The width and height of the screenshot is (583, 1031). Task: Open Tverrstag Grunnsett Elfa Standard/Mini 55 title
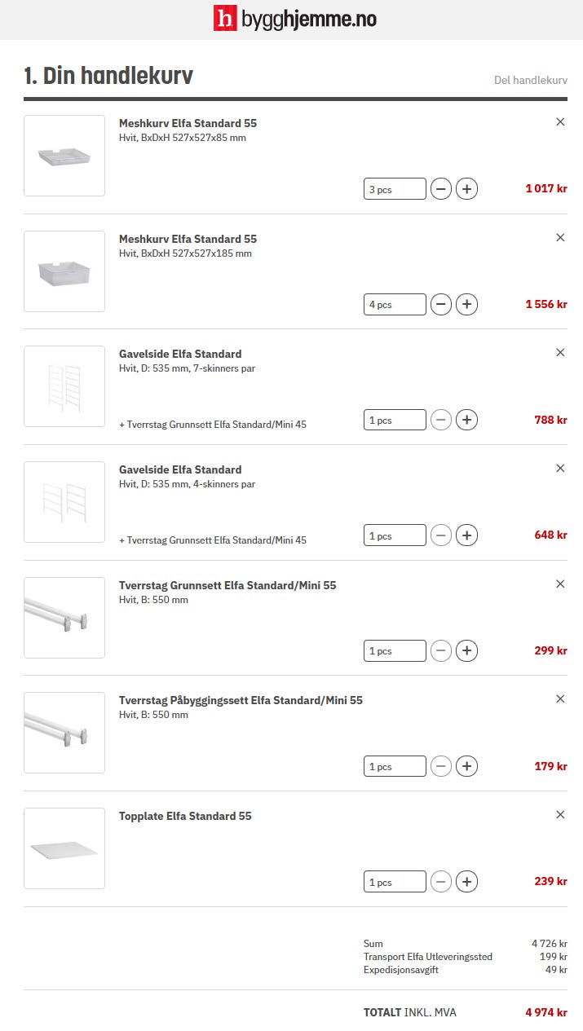[x=227, y=585]
